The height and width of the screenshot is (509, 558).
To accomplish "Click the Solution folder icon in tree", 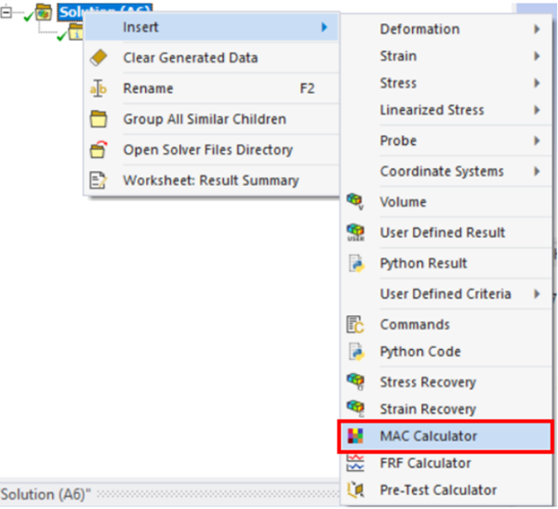I will [44, 12].
